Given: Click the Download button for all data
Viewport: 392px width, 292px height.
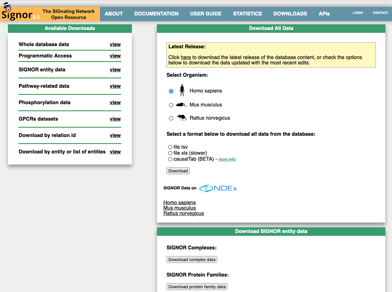Looking at the screenshot, I should coord(178,171).
